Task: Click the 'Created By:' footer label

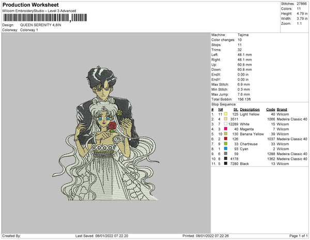Action: coord(11,236)
